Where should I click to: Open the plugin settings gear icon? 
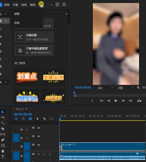click(x=64, y=5)
